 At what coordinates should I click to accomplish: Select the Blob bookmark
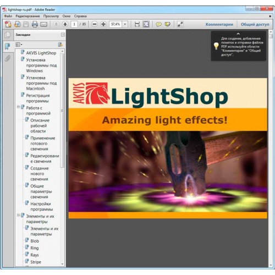(35, 241)
